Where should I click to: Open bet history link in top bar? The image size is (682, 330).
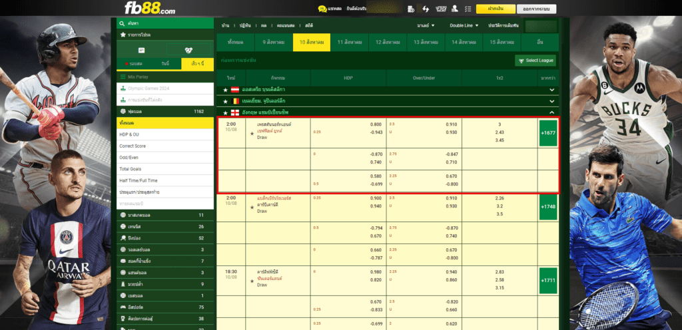(504, 26)
